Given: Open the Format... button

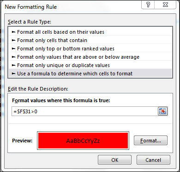Looking at the screenshot, I should tap(150, 141).
